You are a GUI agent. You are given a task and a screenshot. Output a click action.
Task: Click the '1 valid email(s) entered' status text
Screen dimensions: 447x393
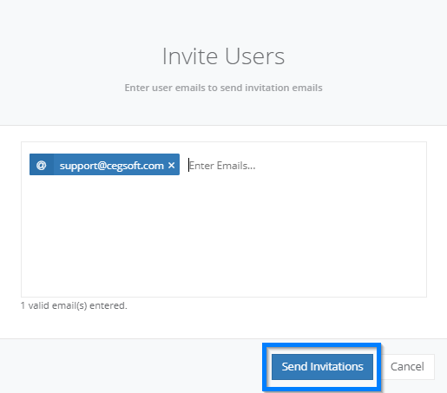(74, 305)
